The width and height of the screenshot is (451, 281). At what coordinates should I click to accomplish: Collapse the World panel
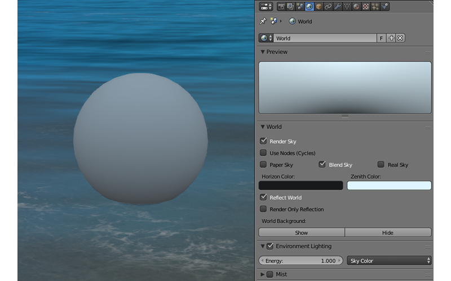(x=263, y=127)
